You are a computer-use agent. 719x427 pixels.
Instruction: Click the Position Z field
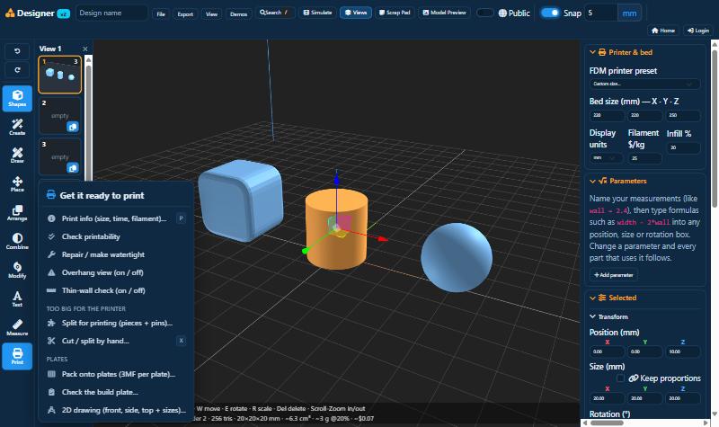point(683,351)
